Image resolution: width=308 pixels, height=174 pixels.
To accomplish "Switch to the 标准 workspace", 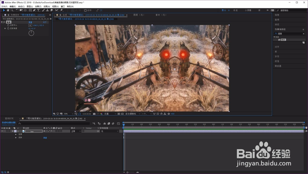I will 236,10.
